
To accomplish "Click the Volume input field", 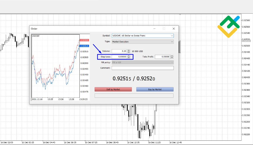I will [119, 51].
